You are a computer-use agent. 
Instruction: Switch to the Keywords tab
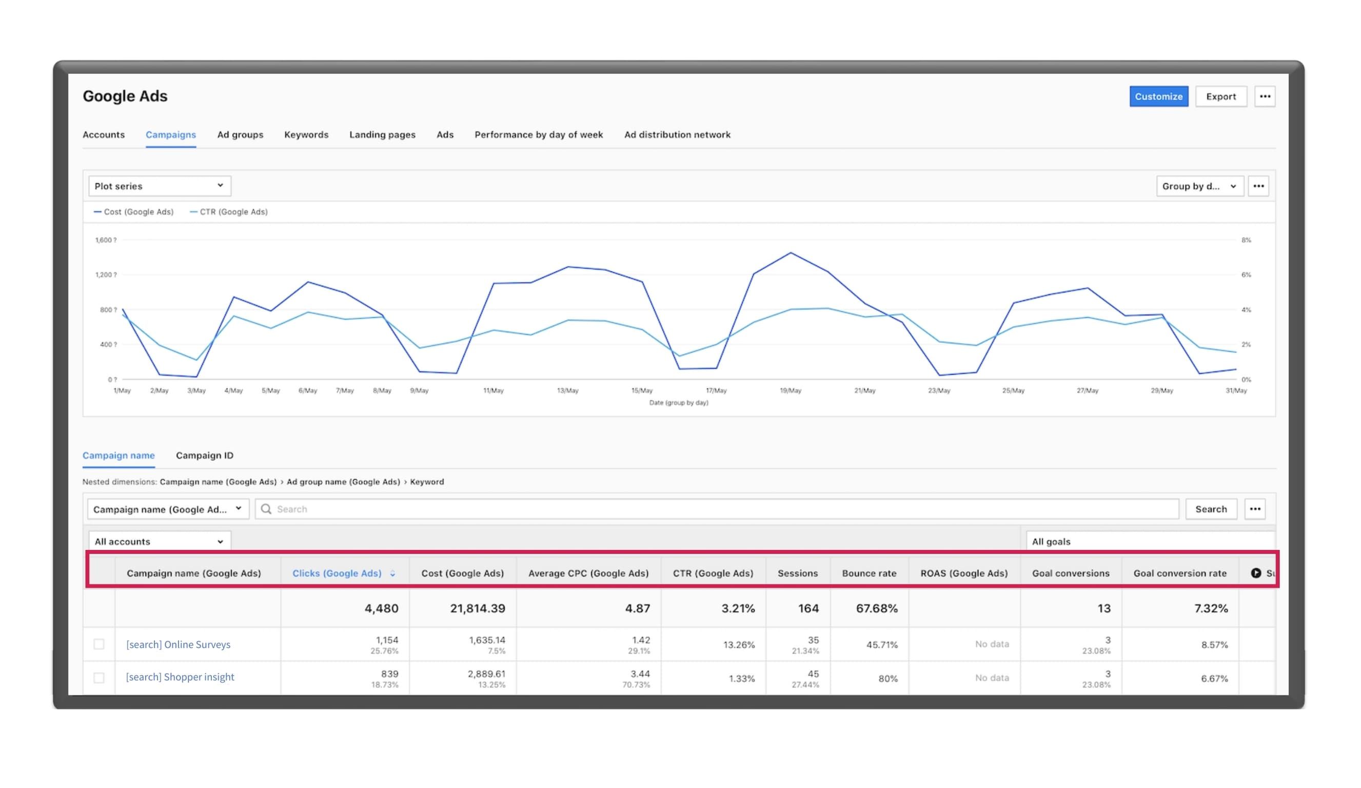[306, 134]
